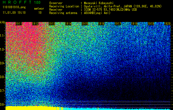This screenshot has width=173, height=110.
Task: Click the Receiving Location label
Action: [64, 6]
